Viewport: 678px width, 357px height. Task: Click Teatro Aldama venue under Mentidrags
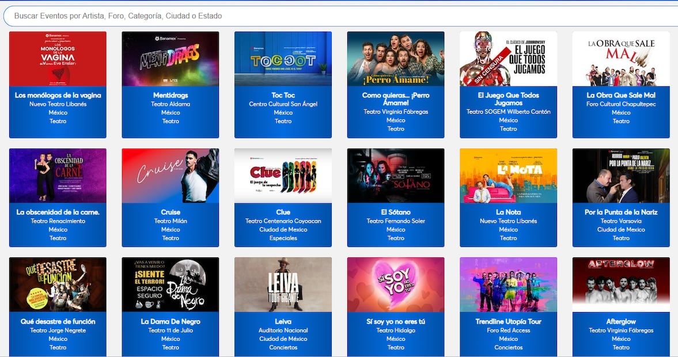[x=171, y=104]
